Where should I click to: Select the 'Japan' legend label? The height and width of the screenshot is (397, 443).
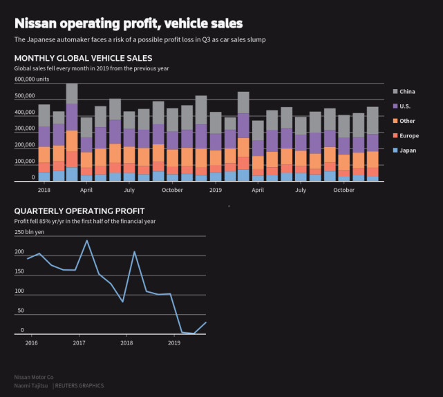click(x=408, y=151)
